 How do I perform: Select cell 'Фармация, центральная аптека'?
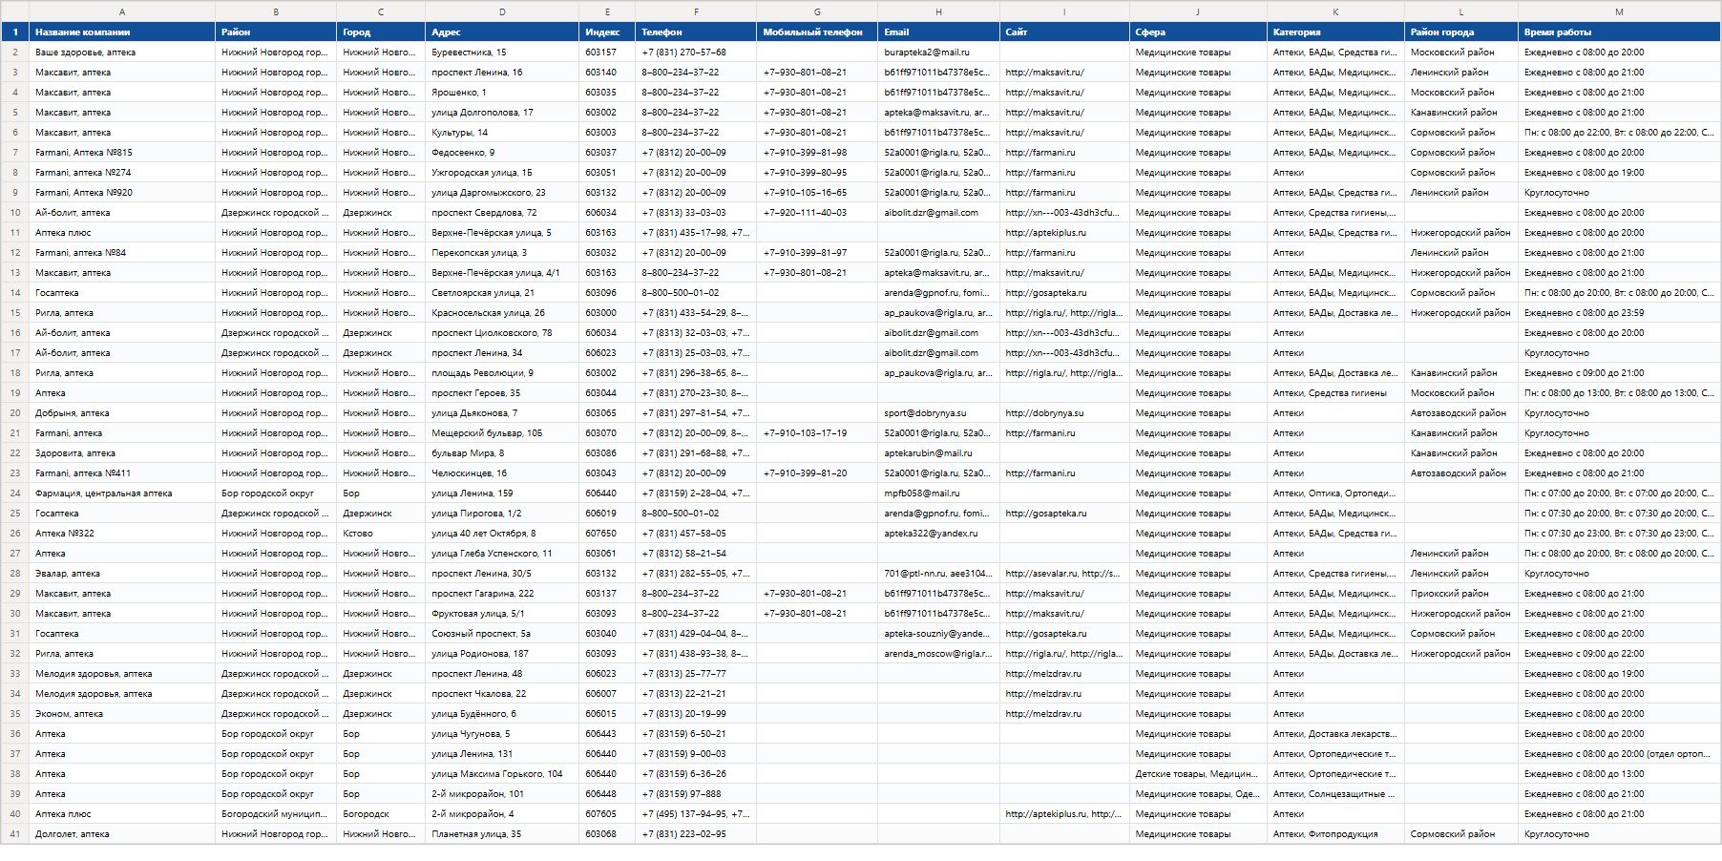[x=122, y=493]
